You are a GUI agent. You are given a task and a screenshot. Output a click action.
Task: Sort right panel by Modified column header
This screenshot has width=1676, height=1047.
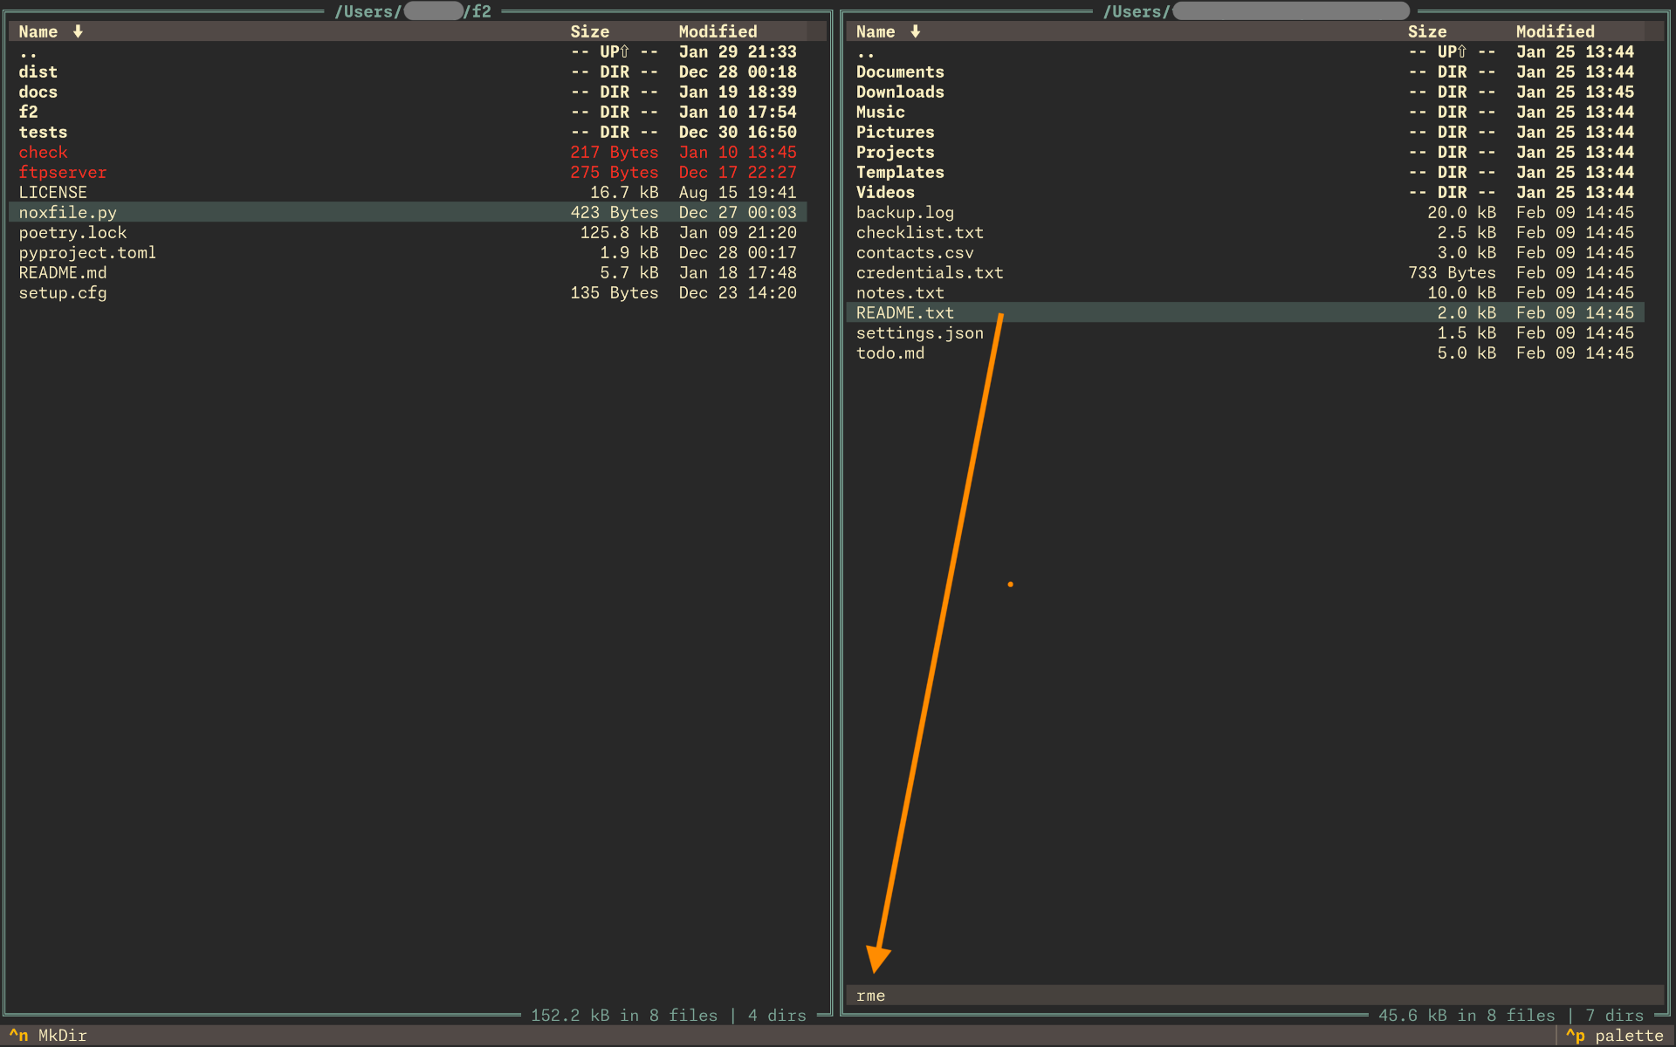(1555, 31)
